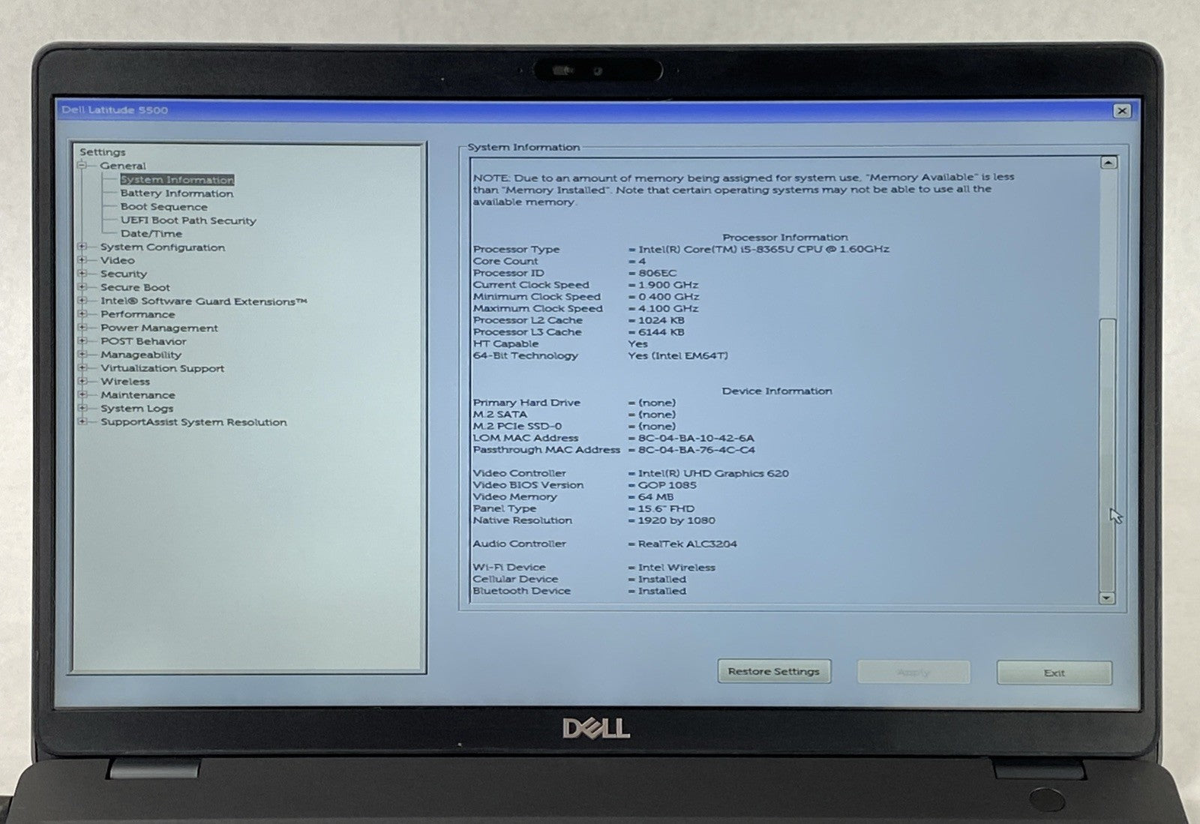The height and width of the screenshot is (824, 1200).
Task: Select System Information in the tree
Action: [x=177, y=180]
